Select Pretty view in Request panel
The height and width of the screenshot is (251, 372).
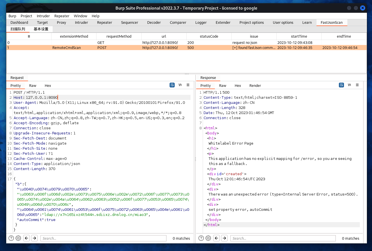point(16,85)
